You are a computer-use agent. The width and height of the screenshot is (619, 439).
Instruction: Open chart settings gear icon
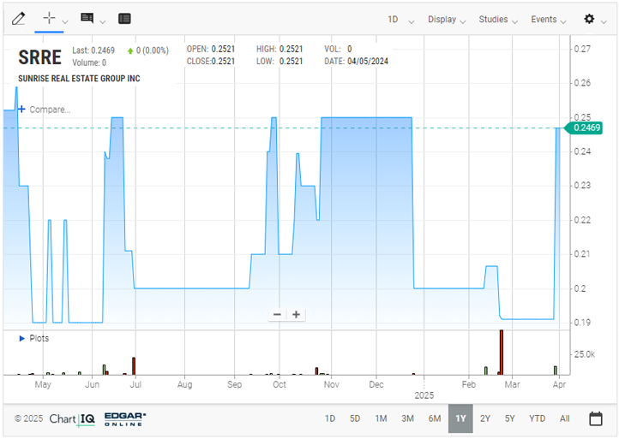coord(589,19)
